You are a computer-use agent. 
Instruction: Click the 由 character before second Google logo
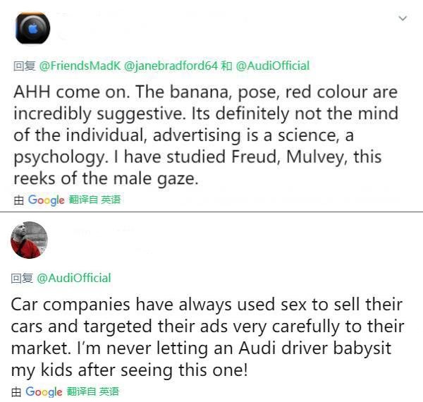point(17,391)
